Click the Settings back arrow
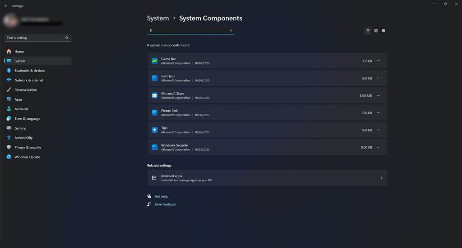Screen dimensions: 462x248 pyautogui.click(x=6, y=6)
